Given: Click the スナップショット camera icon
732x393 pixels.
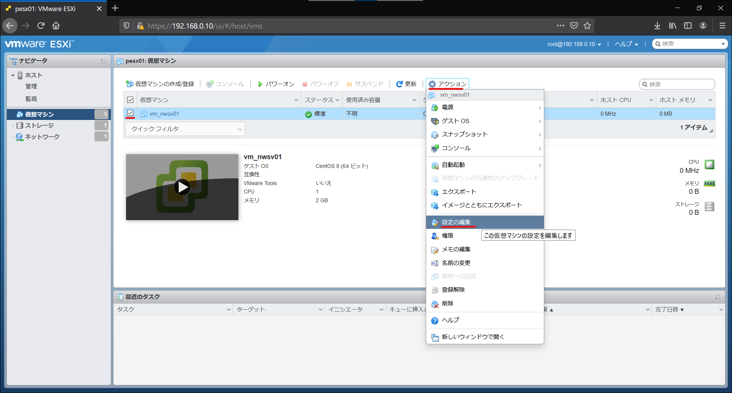Looking at the screenshot, I should coord(435,135).
